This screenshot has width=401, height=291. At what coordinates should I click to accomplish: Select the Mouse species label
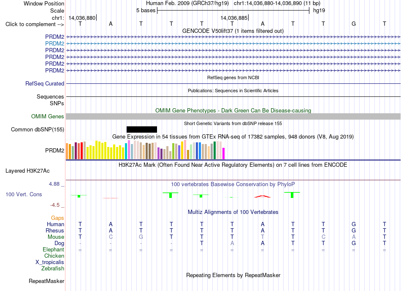[56, 237]
